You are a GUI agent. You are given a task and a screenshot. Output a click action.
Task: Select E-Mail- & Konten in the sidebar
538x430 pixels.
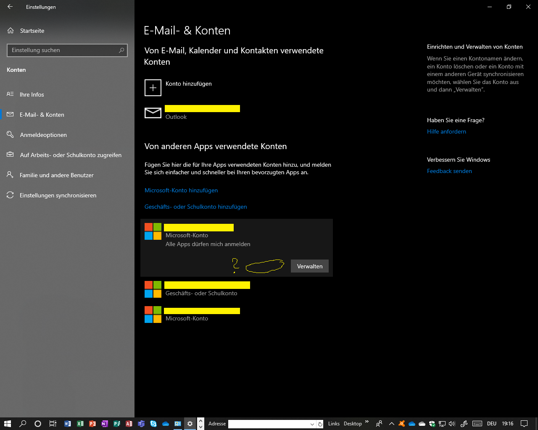coord(42,115)
